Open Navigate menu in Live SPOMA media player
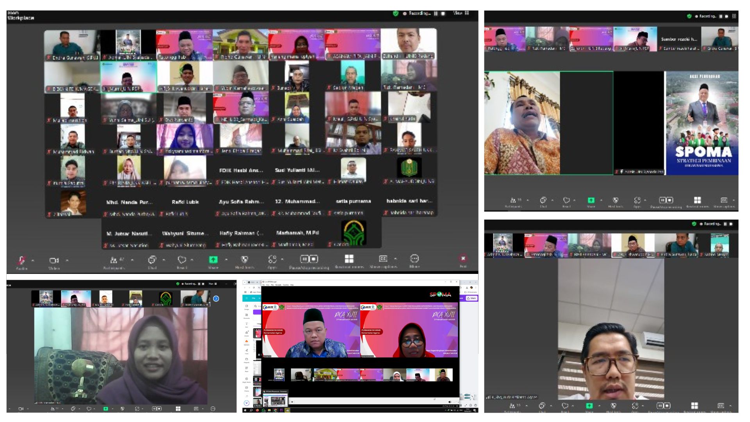 (278, 285)
